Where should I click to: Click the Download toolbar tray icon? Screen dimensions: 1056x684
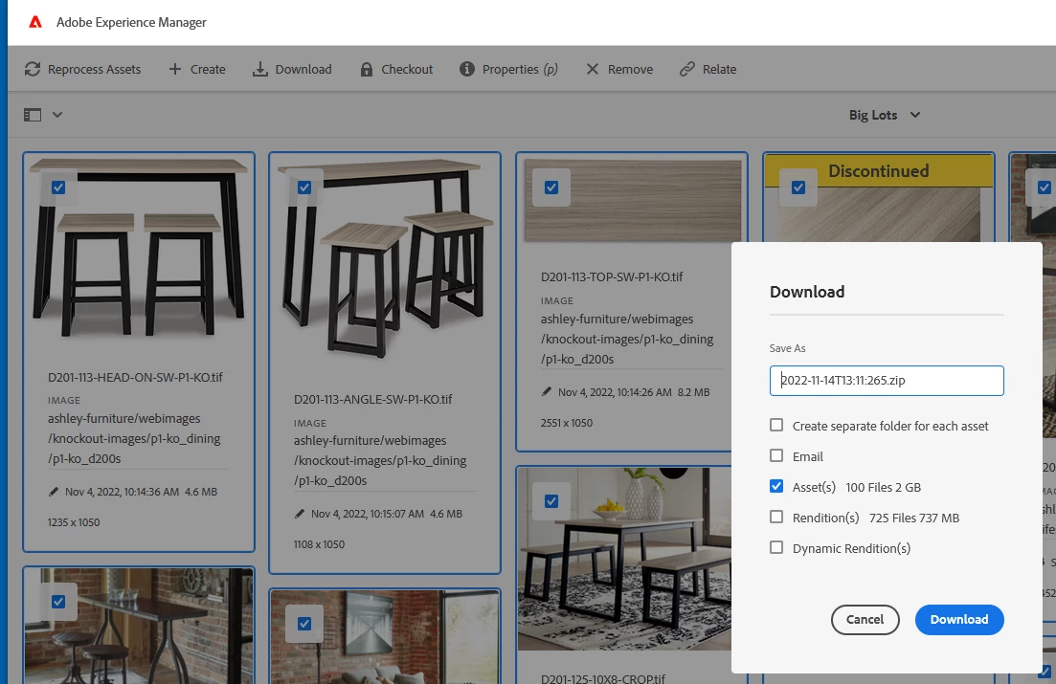260,69
